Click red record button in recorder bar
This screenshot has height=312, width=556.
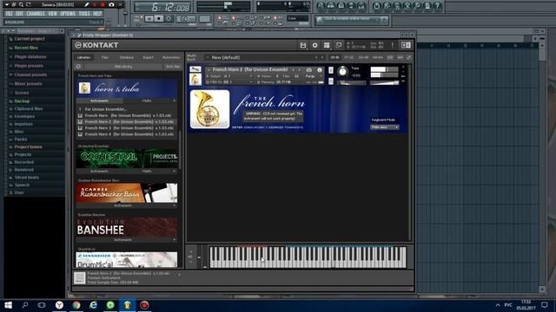coord(103,4)
